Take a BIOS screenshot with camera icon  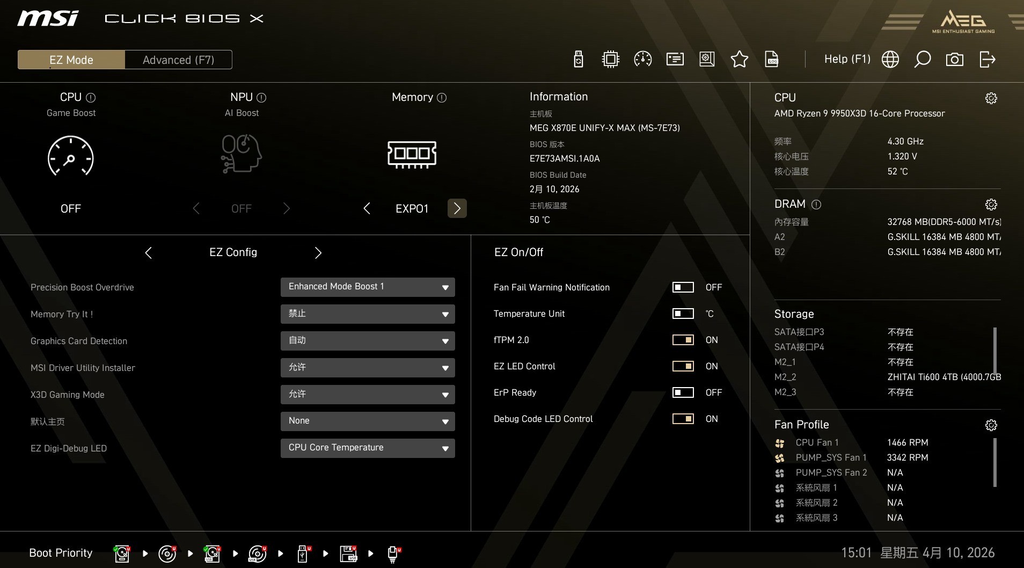pos(955,59)
